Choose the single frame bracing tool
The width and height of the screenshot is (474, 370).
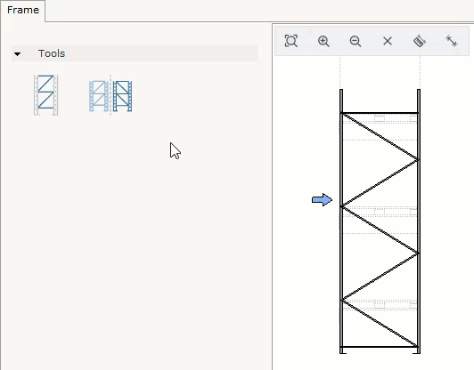click(46, 95)
